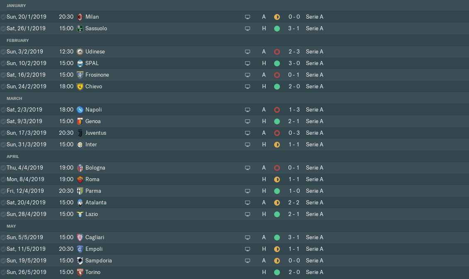Image resolution: width=469 pixels, height=279 pixels.
Task: Click the Sampdoria club badge
Action: pyautogui.click(x=80, y=261)
